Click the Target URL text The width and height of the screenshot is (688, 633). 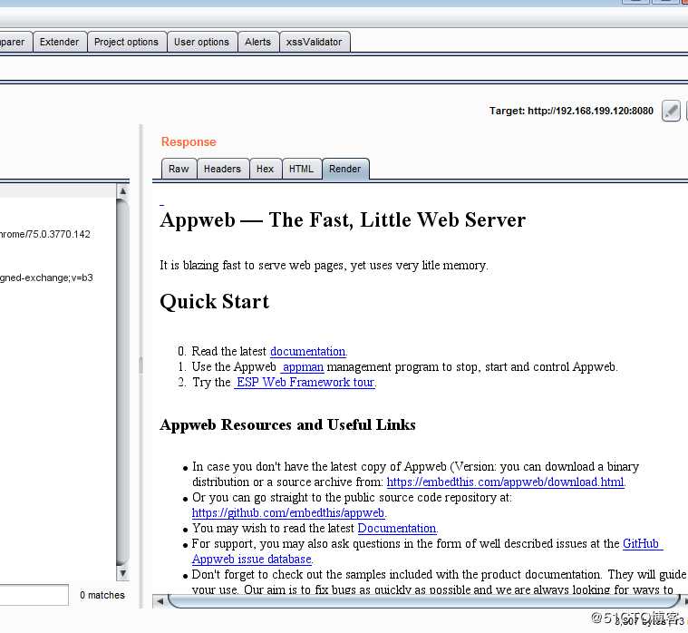pos(571,111)
